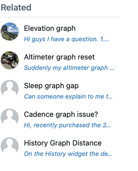Open the History Graph Distance thread
The height and width of the screenshot is (171, 138).
tap(63, 143)
